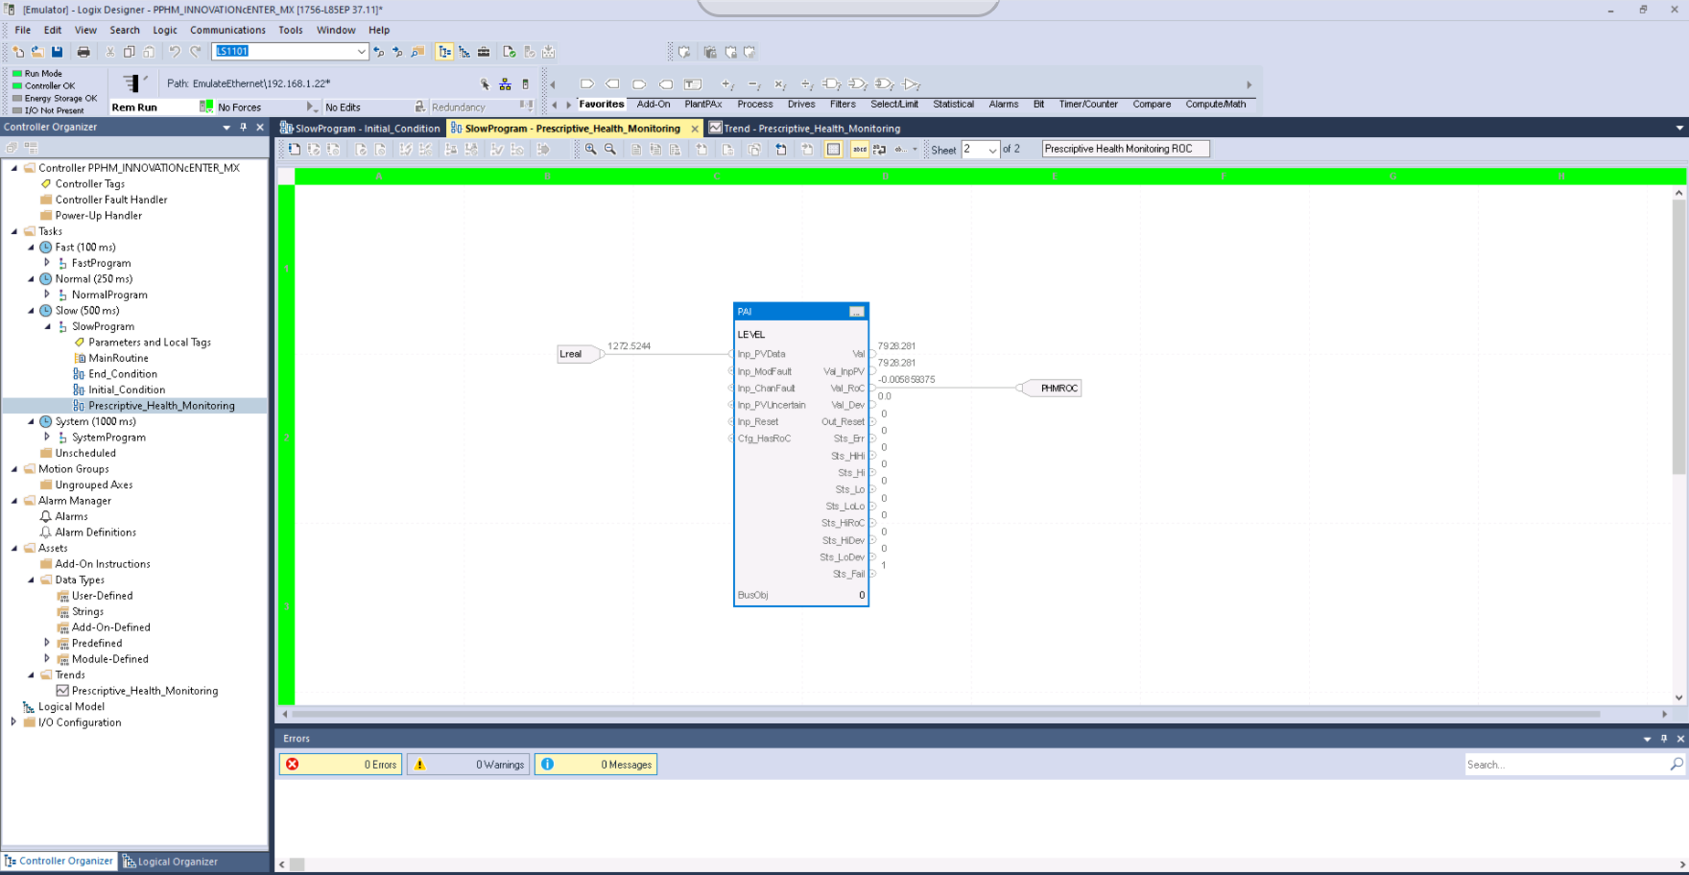Screen dimensions: 1689x875
Task: Select the PHMROC output reference
Action: 1052,388
